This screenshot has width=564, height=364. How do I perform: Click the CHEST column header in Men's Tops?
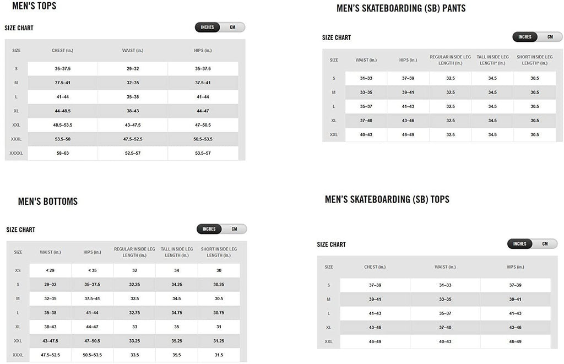62,50
